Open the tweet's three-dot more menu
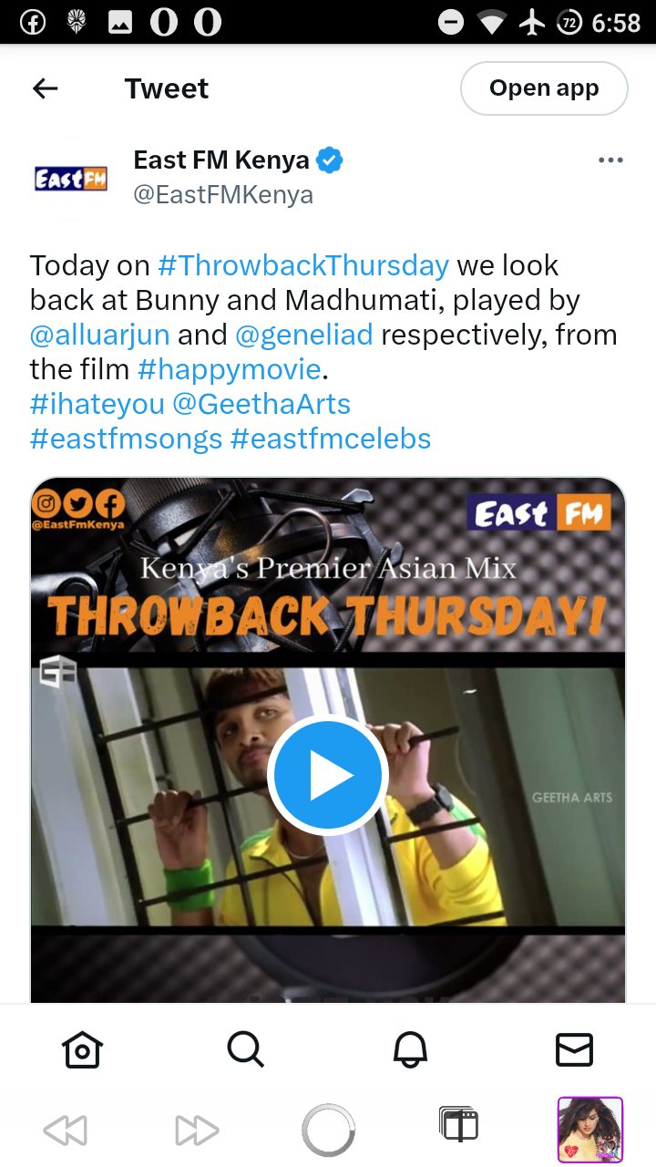Viewport: 656px width, 1167px height. (x=610, y=160)
